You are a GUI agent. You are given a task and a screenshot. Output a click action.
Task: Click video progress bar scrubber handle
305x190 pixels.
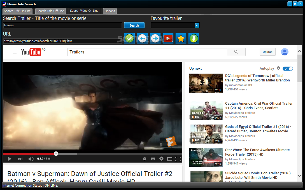tap(56, 154)
